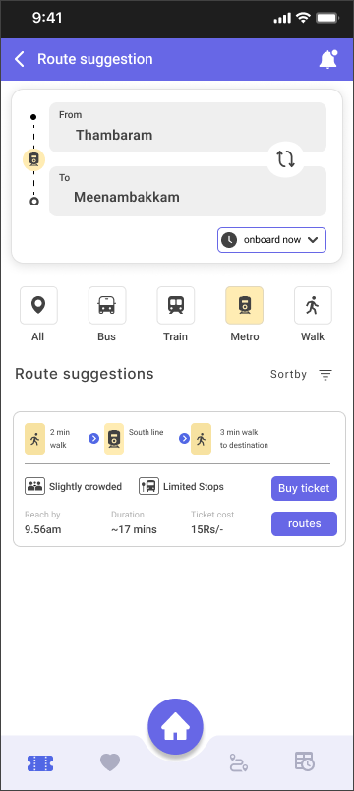
Task: Click the To field Meenambakkam
Action: pos(188,191)
